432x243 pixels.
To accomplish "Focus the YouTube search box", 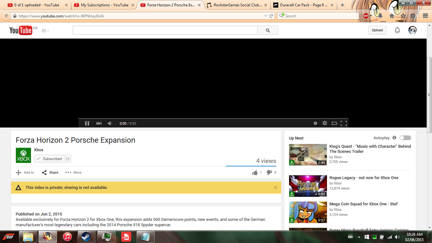I will [x=165, y=30].
